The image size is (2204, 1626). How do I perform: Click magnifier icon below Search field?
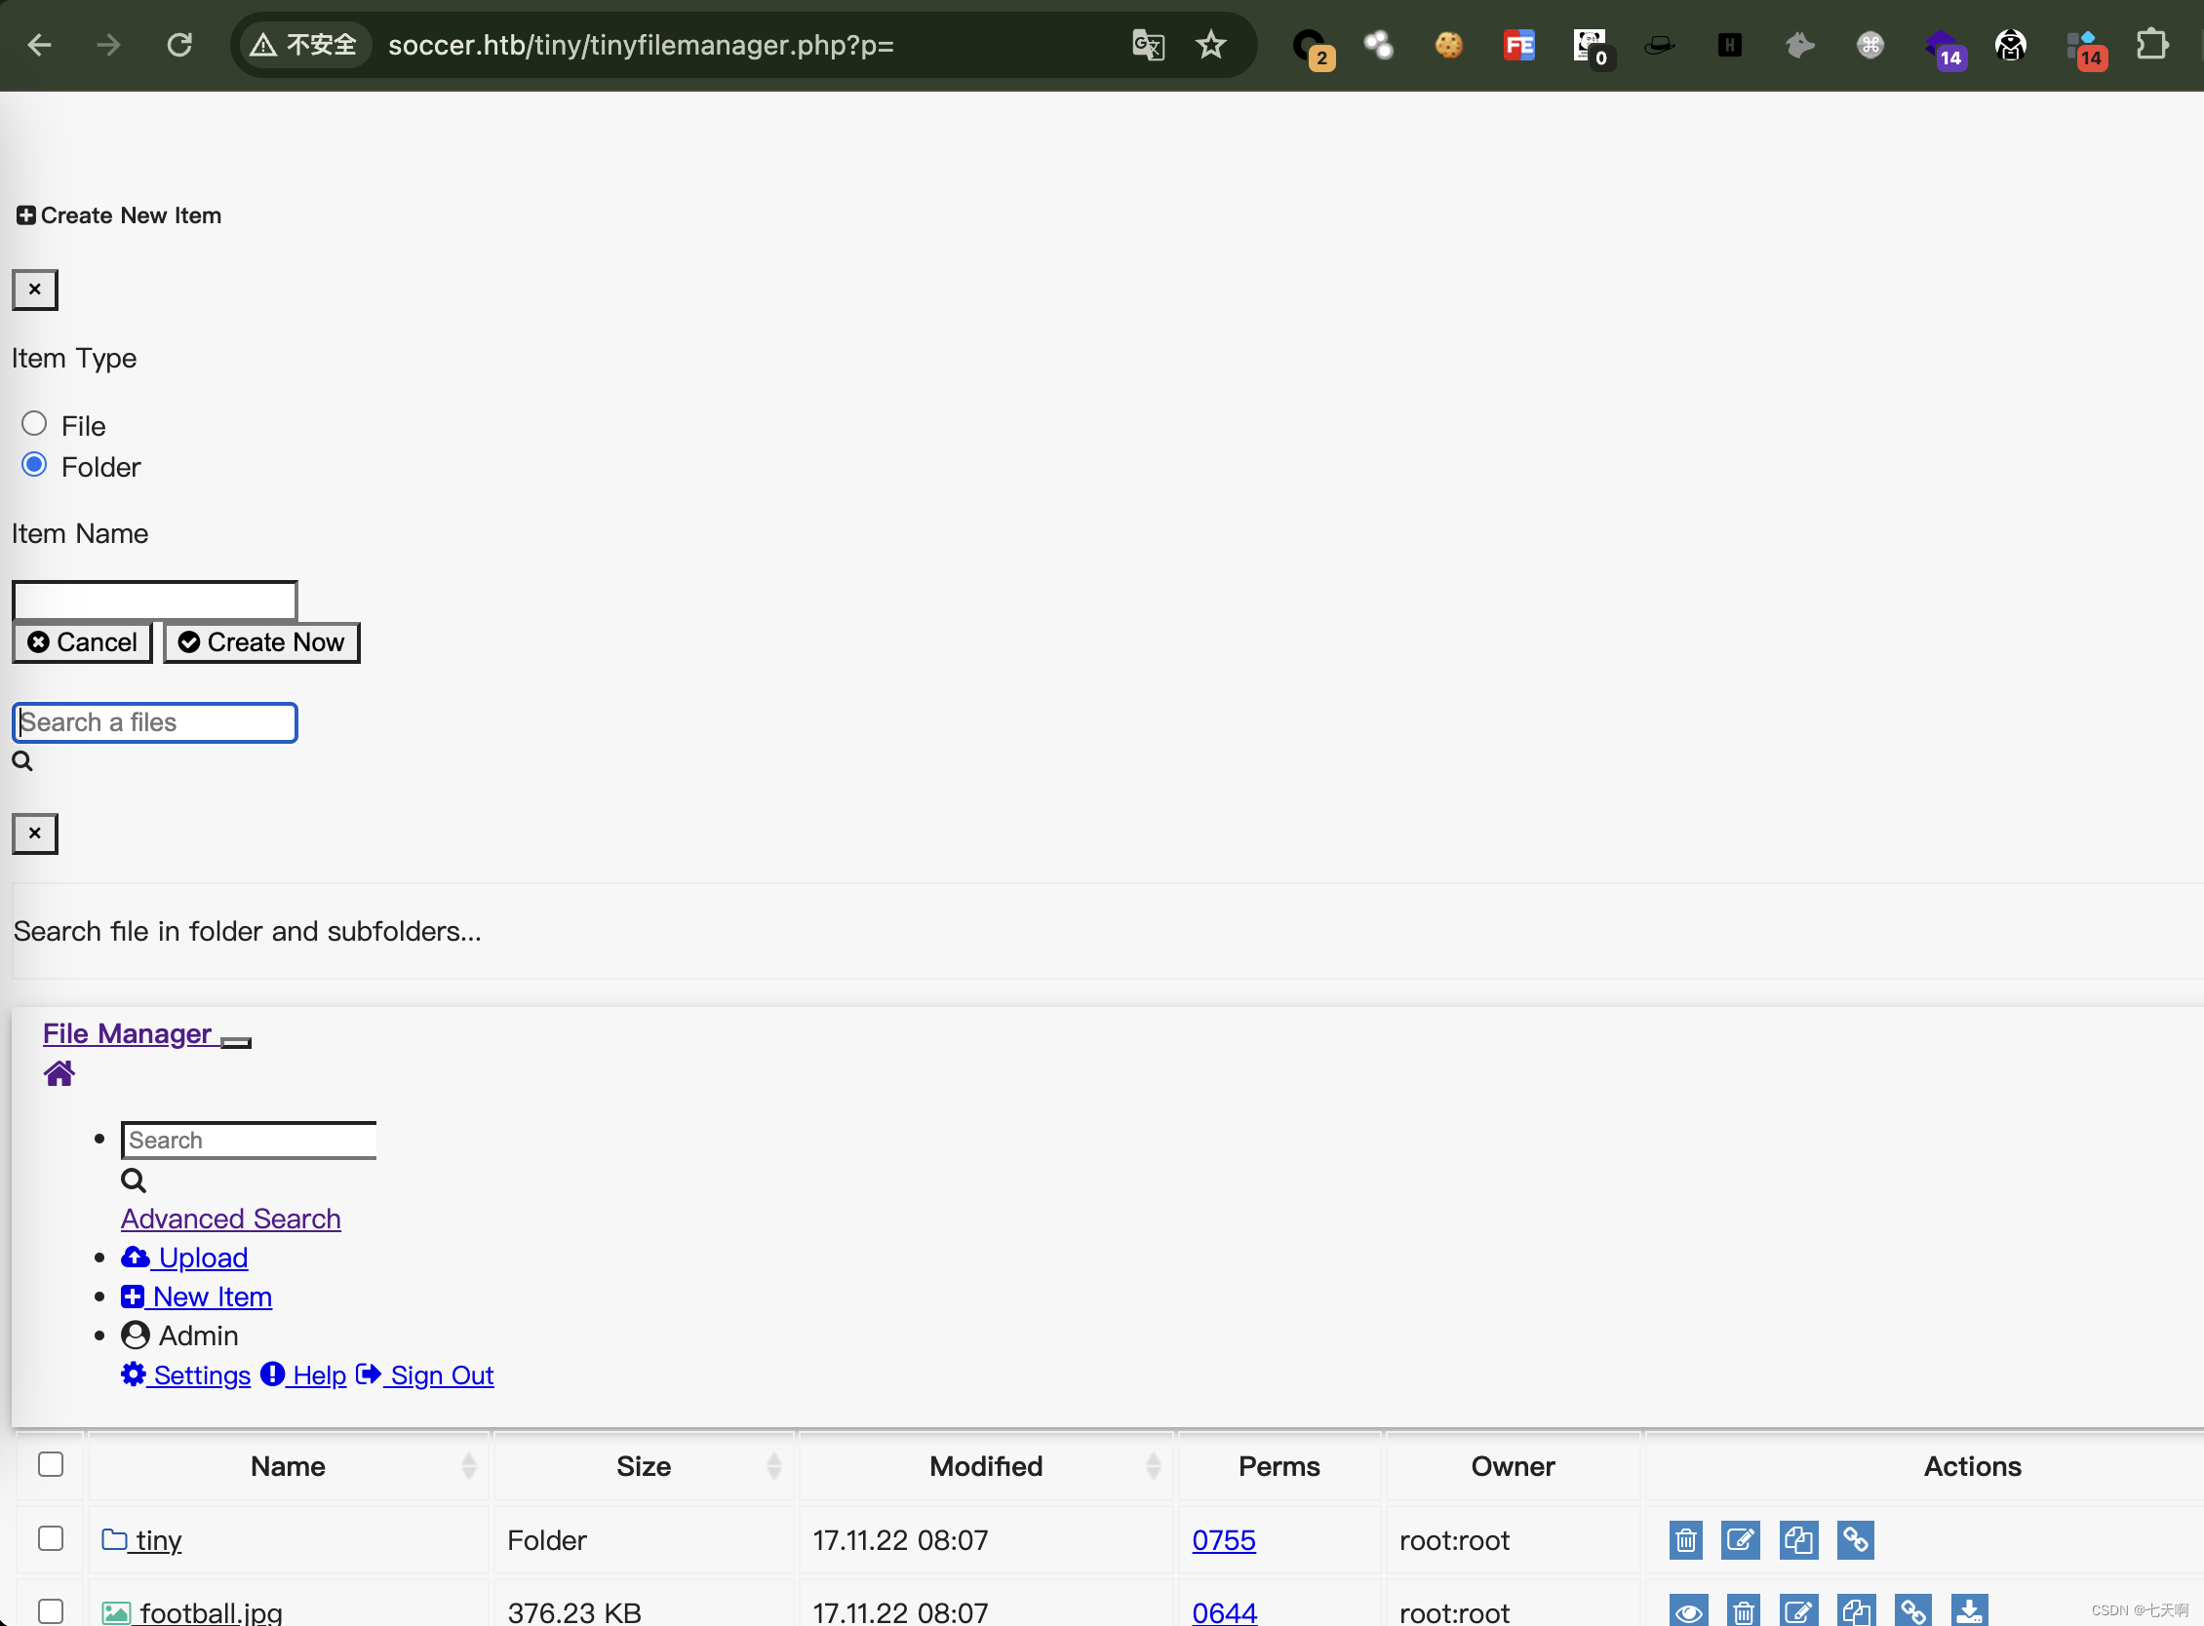pyautogui.click(x=133, y=1181)
